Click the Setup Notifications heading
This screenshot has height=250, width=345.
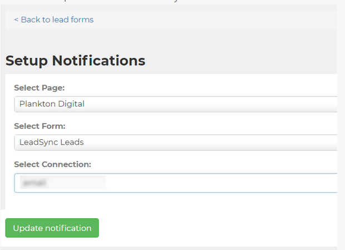pyautogui.click(x=76, y=61)
